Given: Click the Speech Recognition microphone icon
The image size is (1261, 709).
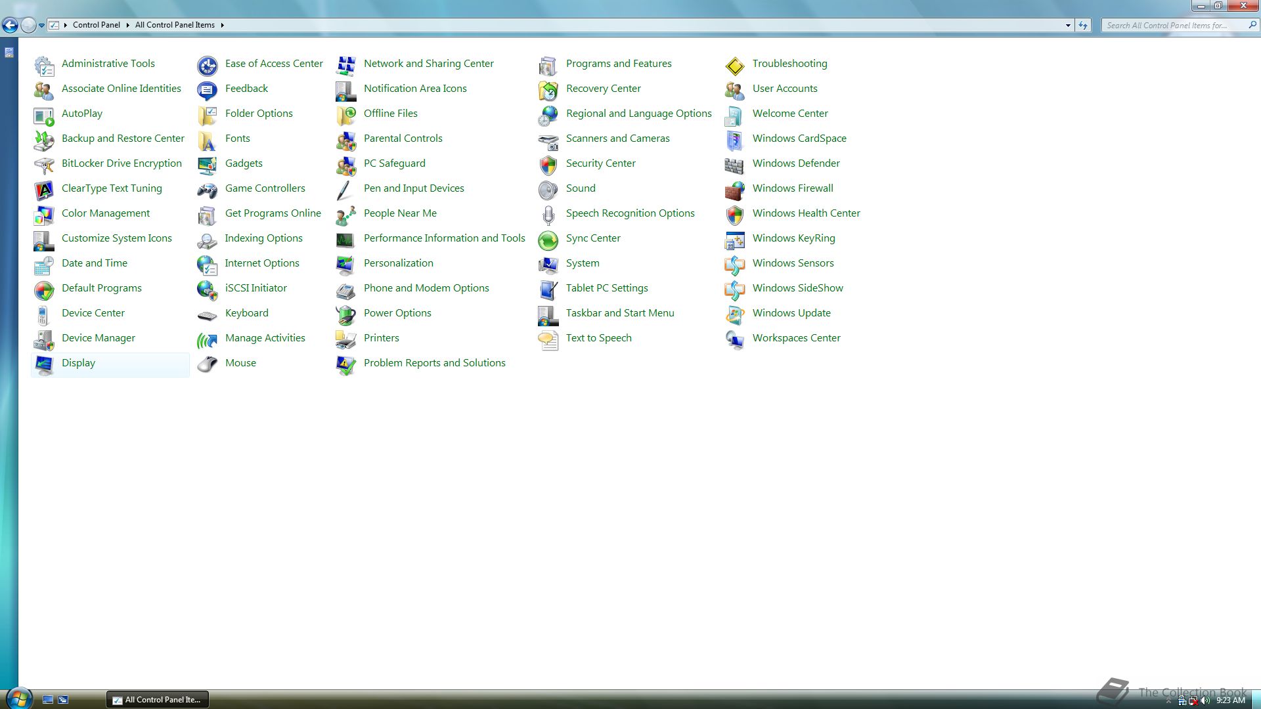Looking at the screenshot, I should [x=548, y=215].
